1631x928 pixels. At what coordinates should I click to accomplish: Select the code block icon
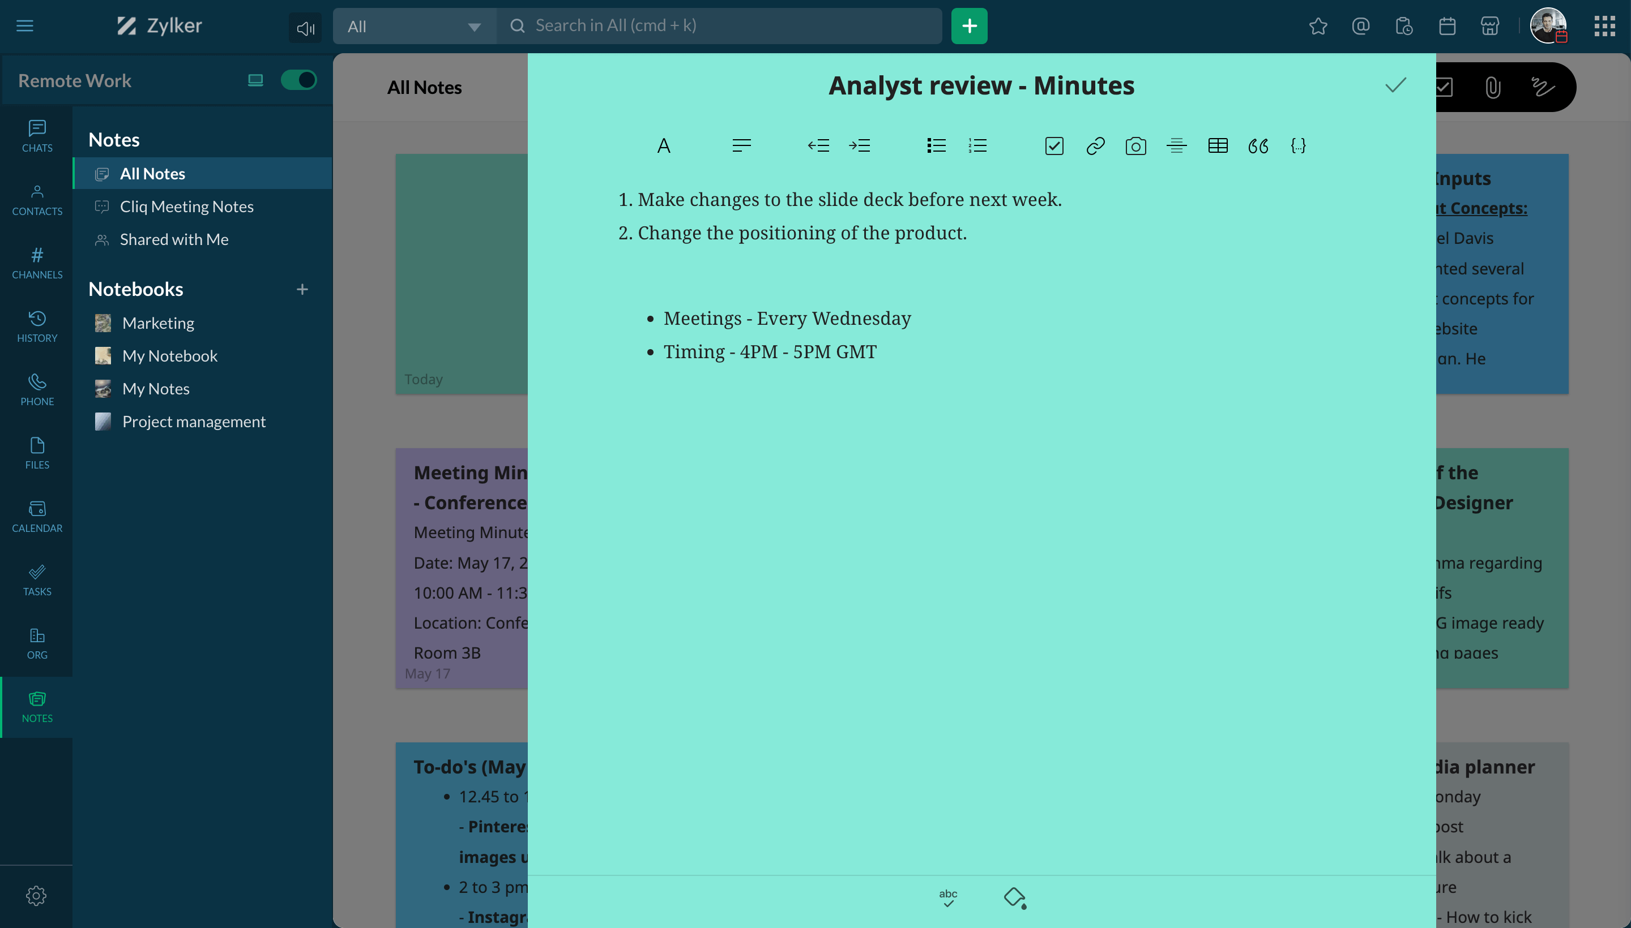click(1297, 145)
